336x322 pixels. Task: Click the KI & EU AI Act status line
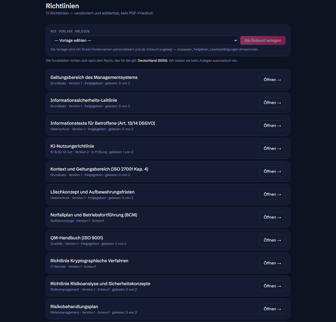click(x=92, y=152)
